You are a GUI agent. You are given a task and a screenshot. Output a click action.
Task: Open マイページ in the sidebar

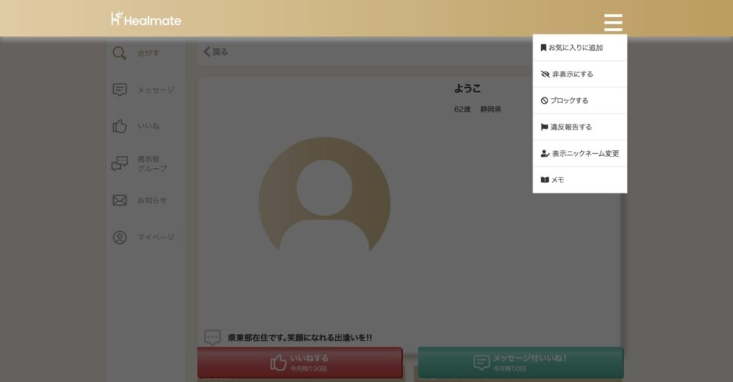[x=155, y=237]
